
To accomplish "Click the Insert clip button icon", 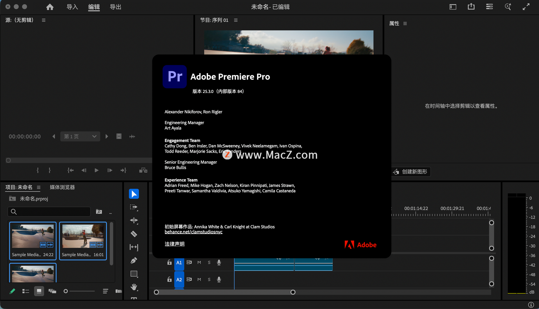I will 143,170.
